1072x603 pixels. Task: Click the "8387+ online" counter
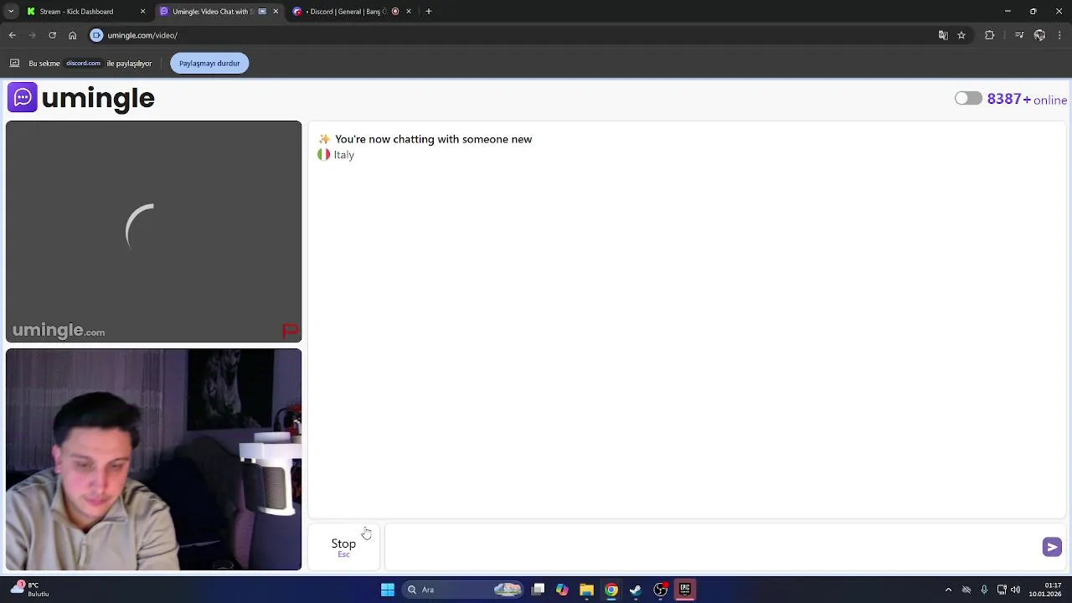[x=1027, y=99]
